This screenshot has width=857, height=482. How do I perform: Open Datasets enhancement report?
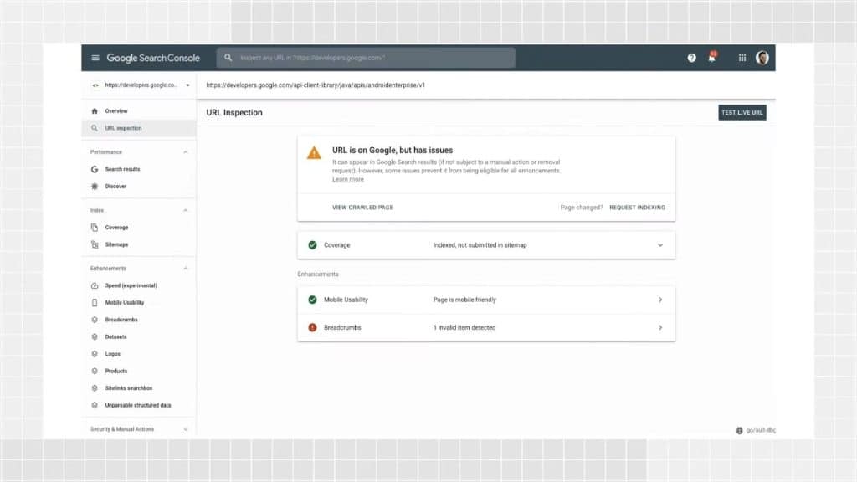click(115, 336)
